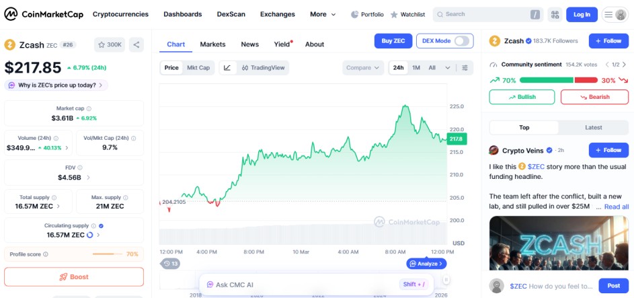The height and width of the screenshot is (298, 634).
Task: Expand Circulating supply details chevron
Action: click(98, 235)
